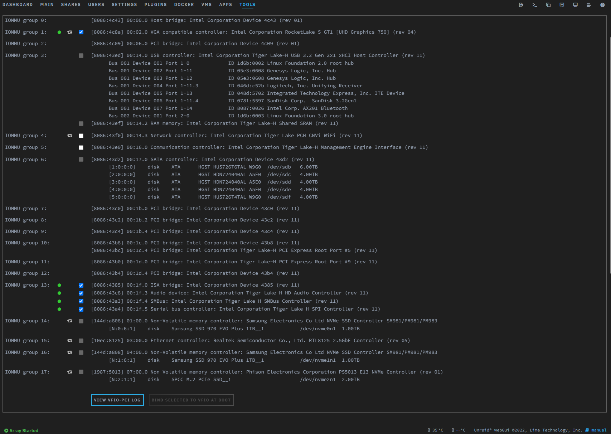Image resolution: width=611 pixels, height=434 pixels.
Task: Uncheck the UHD Graphics 750 VGA controller
Action: point(81,32)
